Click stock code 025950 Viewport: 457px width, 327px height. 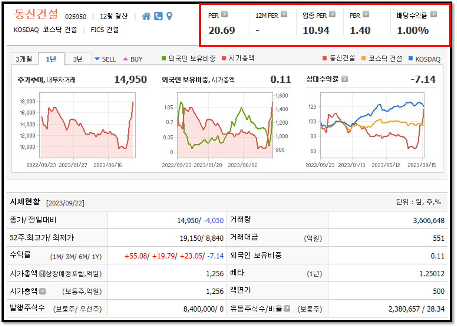point(75,17)
